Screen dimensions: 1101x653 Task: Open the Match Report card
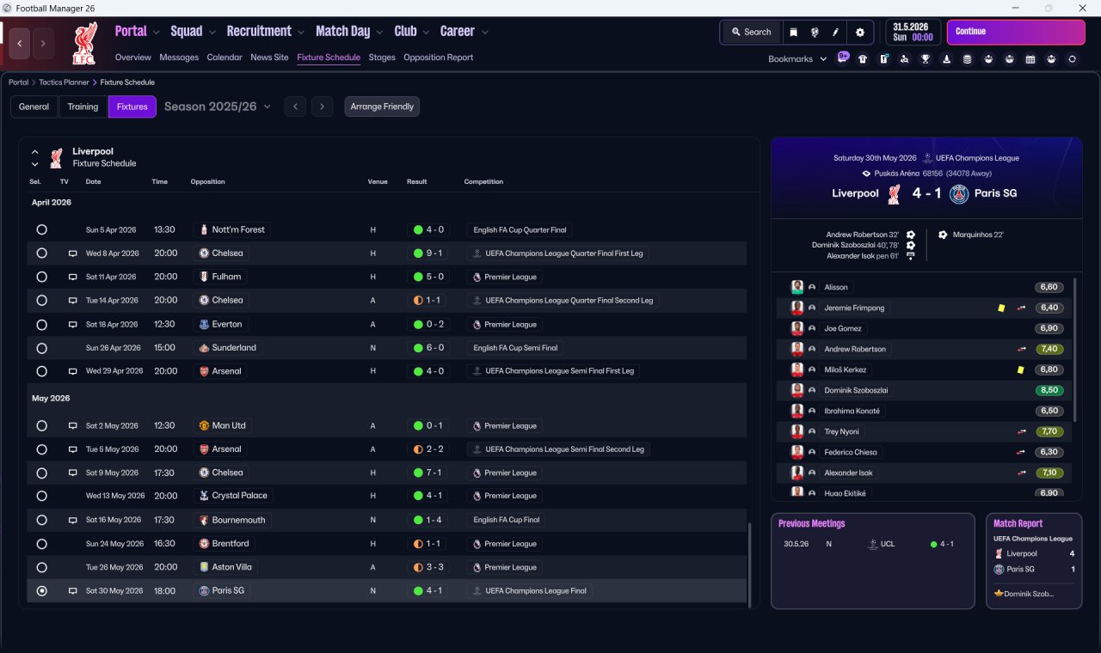pyautogui.click(x=1033, y=561)
